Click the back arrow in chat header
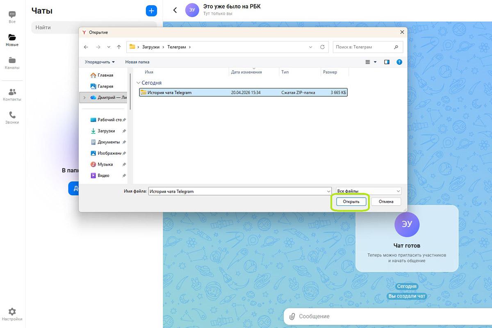492x328 pixels. click(x=175, y=10)
